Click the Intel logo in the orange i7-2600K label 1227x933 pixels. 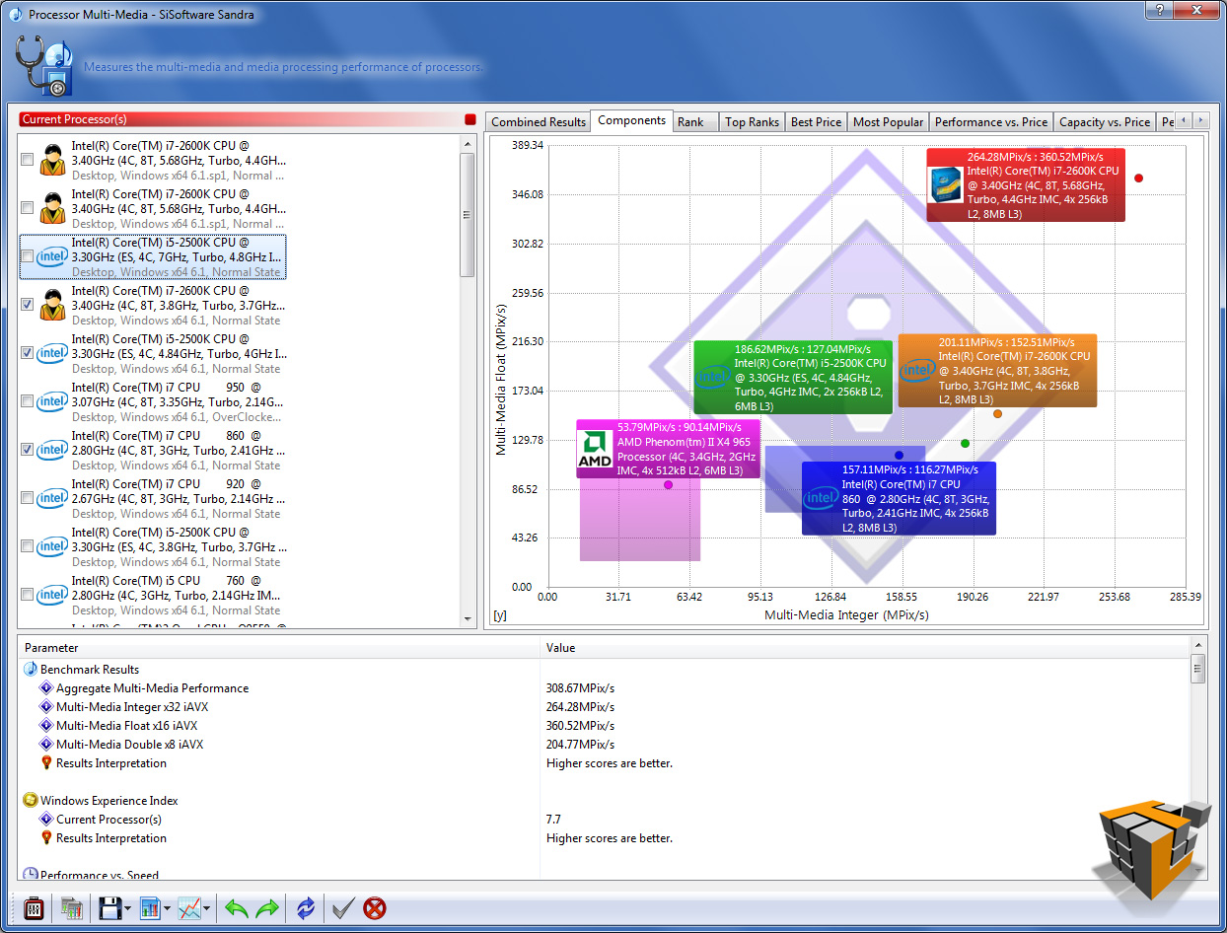point(917,370)
